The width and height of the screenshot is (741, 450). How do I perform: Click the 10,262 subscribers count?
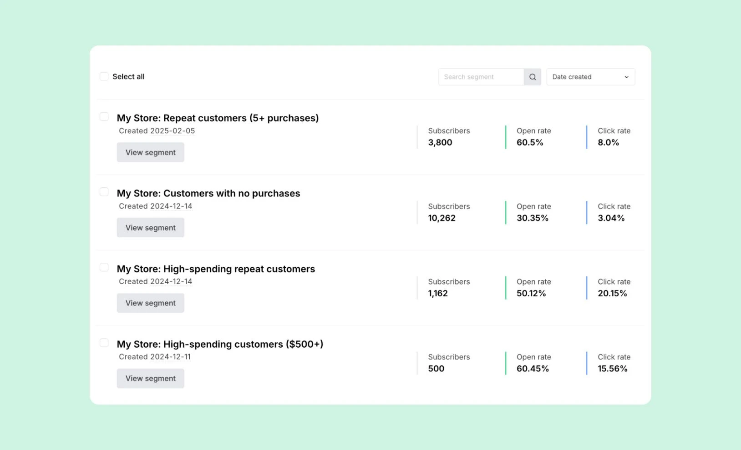(x=442, y=218)
